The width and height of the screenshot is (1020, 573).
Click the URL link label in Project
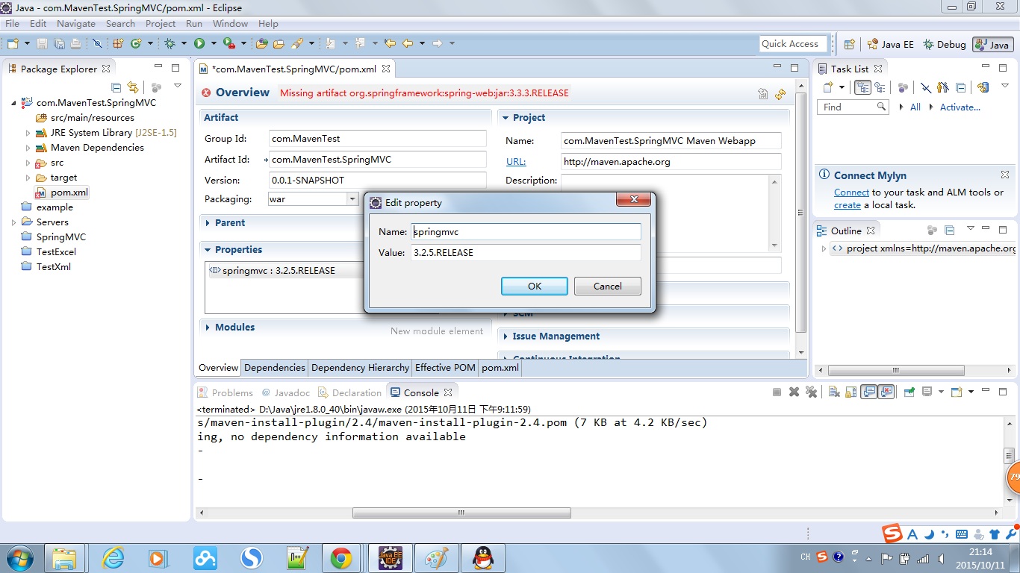pos(516,161)
